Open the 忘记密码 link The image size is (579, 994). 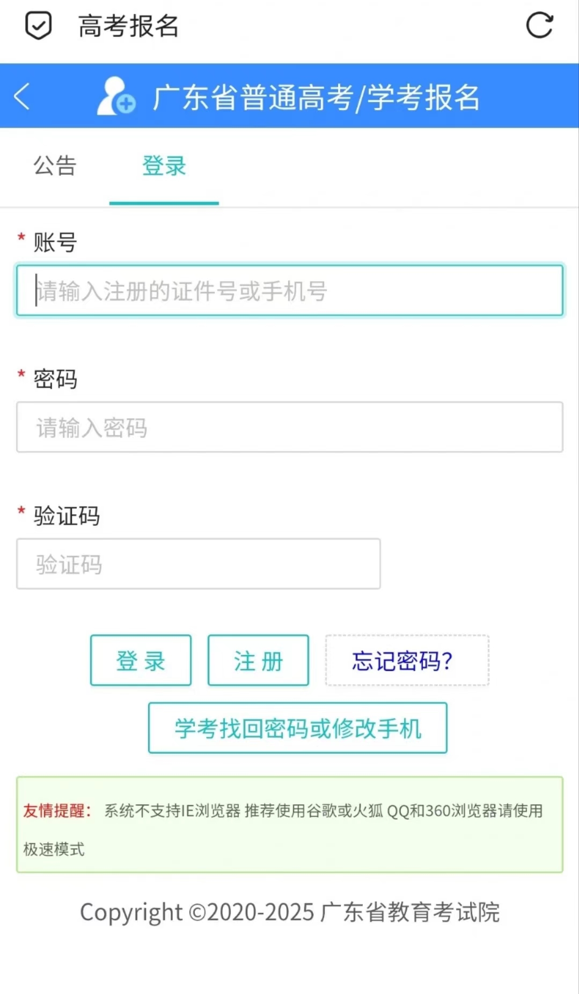point(406,661)
